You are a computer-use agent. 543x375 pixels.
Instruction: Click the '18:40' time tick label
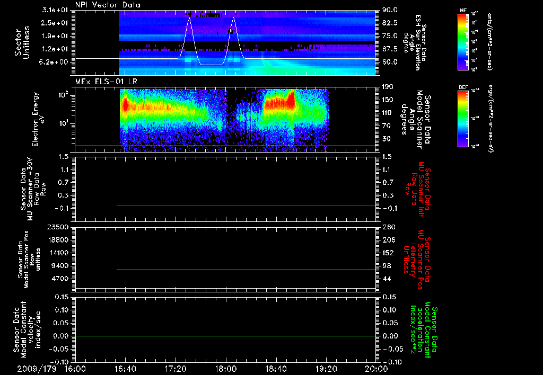(x=276, y=369)
